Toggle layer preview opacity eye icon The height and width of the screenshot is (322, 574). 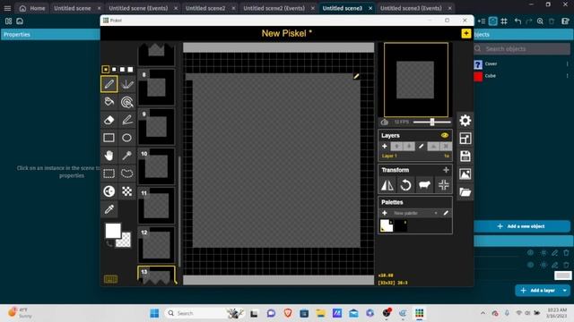tap(445, 135)
